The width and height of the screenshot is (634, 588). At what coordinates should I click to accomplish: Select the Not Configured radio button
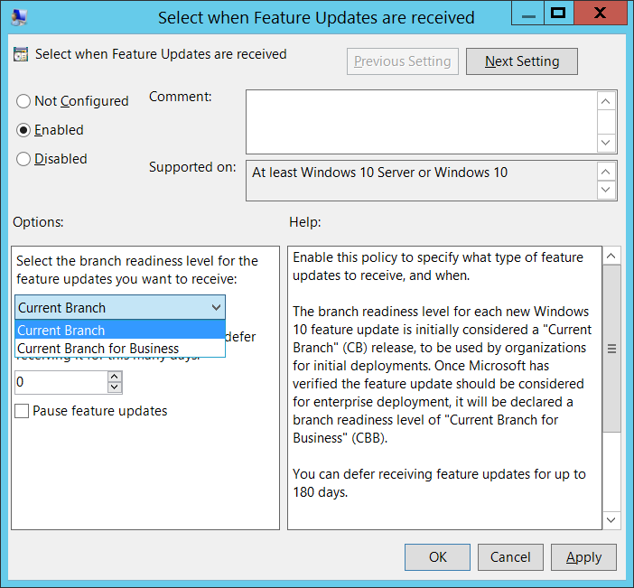click(23, 101)
